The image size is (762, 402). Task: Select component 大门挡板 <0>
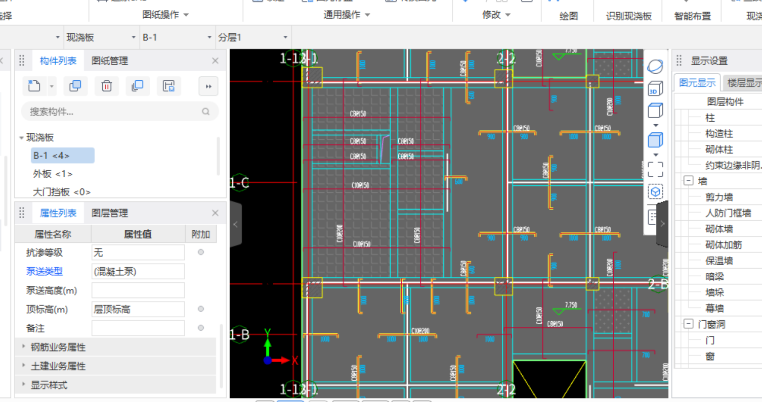[x=62, y=192]
